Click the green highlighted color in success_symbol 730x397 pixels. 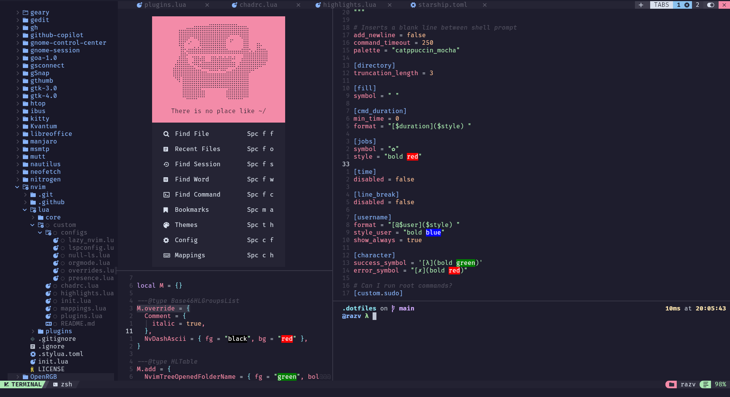pos(466,263)
